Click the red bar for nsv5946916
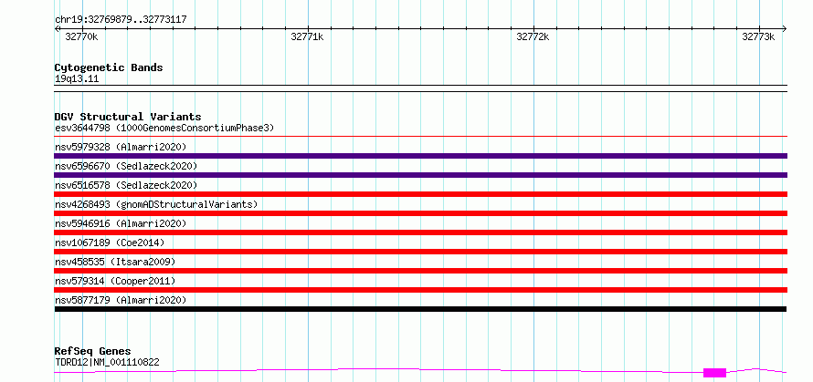The height and width of the screenshot is (382, 813). click(x=420, y=232)
